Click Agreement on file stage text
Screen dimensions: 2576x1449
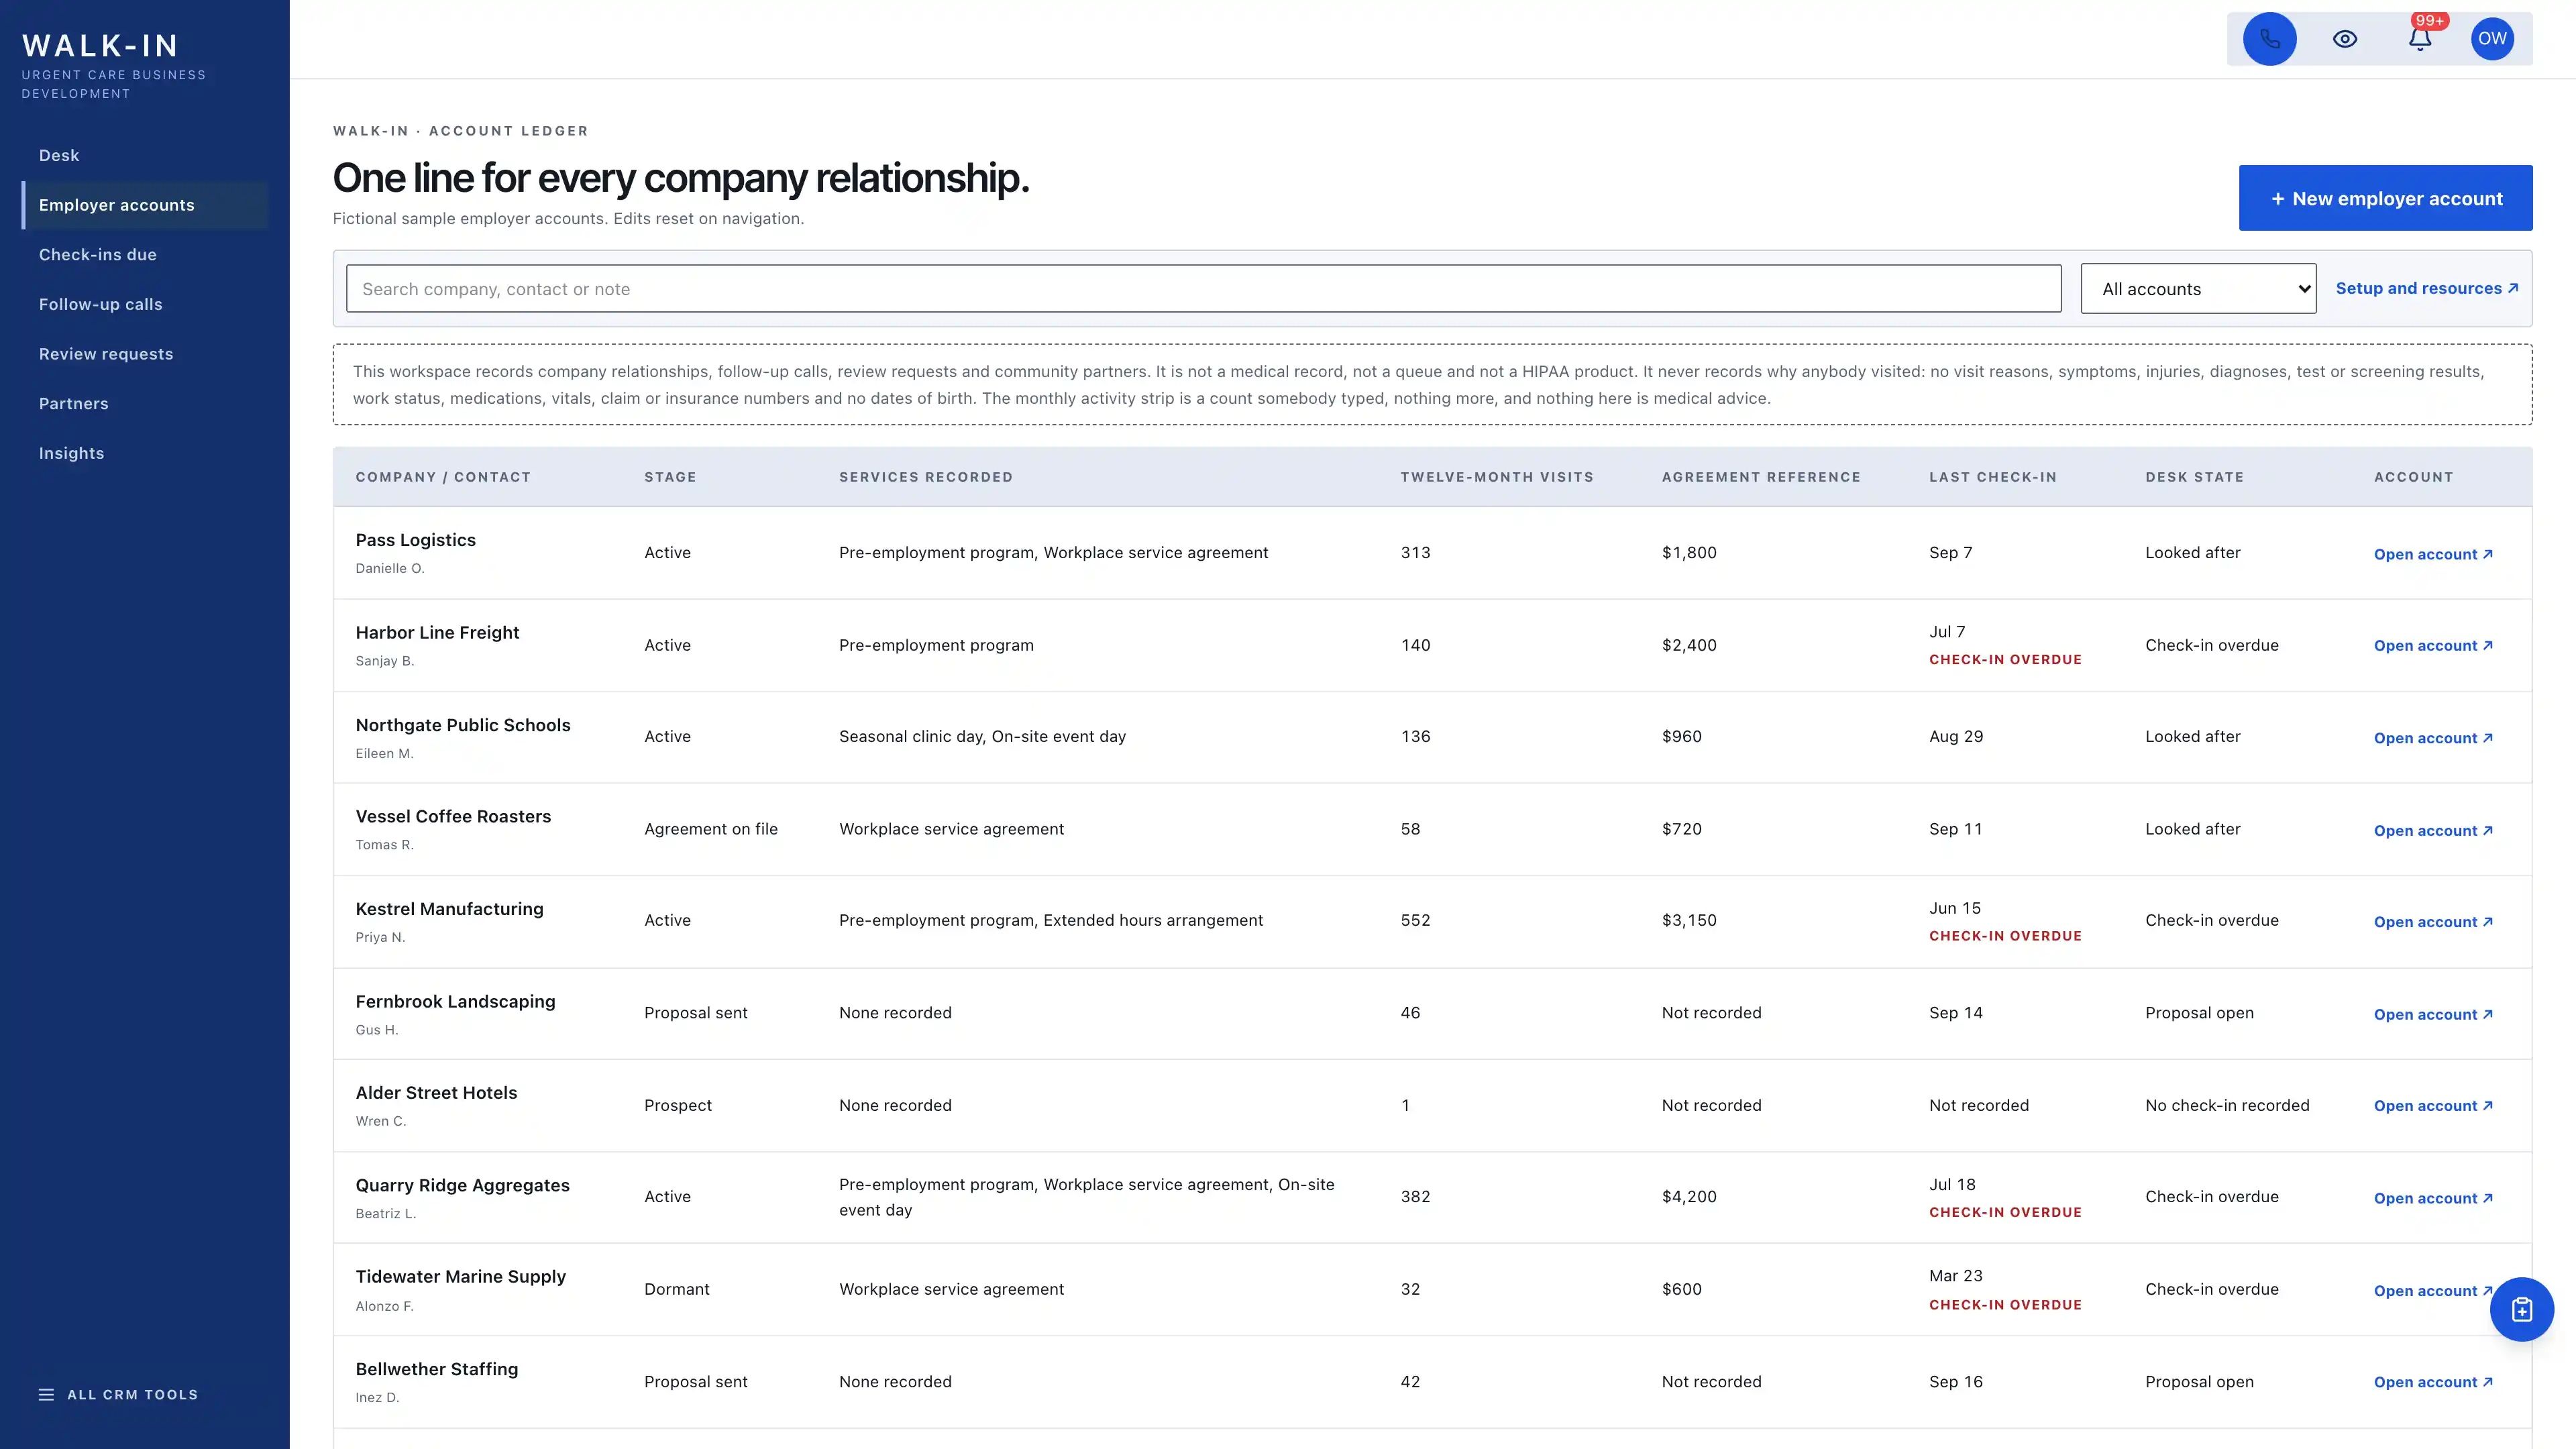pyautogui.click(x=710, y=829)
